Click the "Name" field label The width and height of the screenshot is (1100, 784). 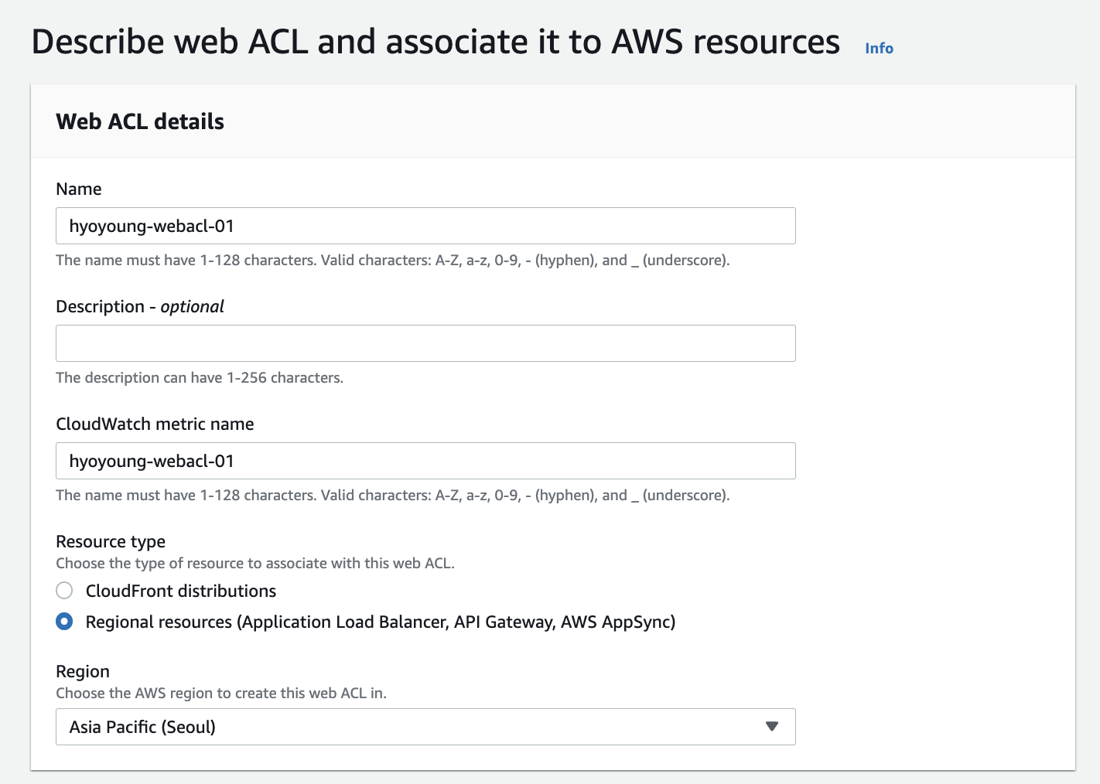[79, 189]
